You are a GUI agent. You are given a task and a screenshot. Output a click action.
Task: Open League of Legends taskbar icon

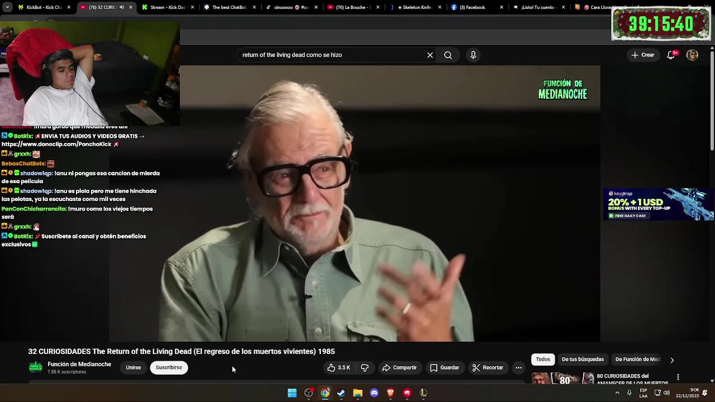click(423, 393)
